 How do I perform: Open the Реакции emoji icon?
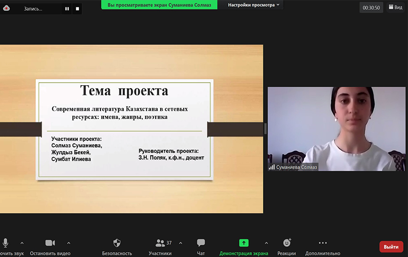pyautogui.click(x=287, y=243)
